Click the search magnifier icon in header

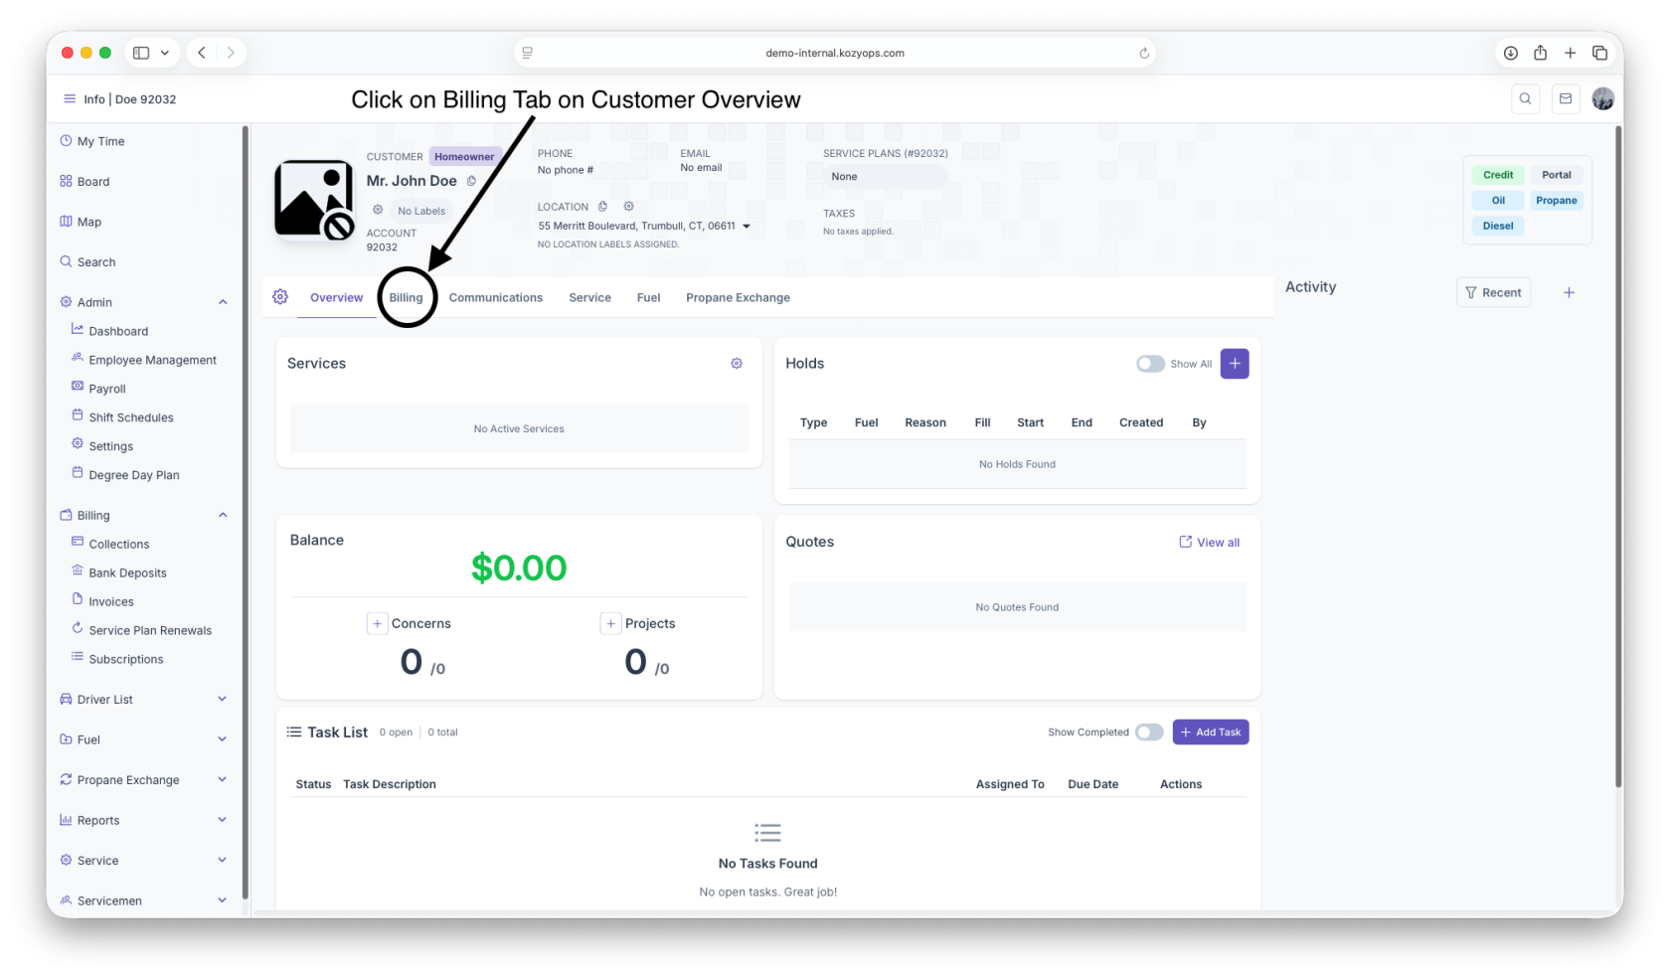(1525, 98)
